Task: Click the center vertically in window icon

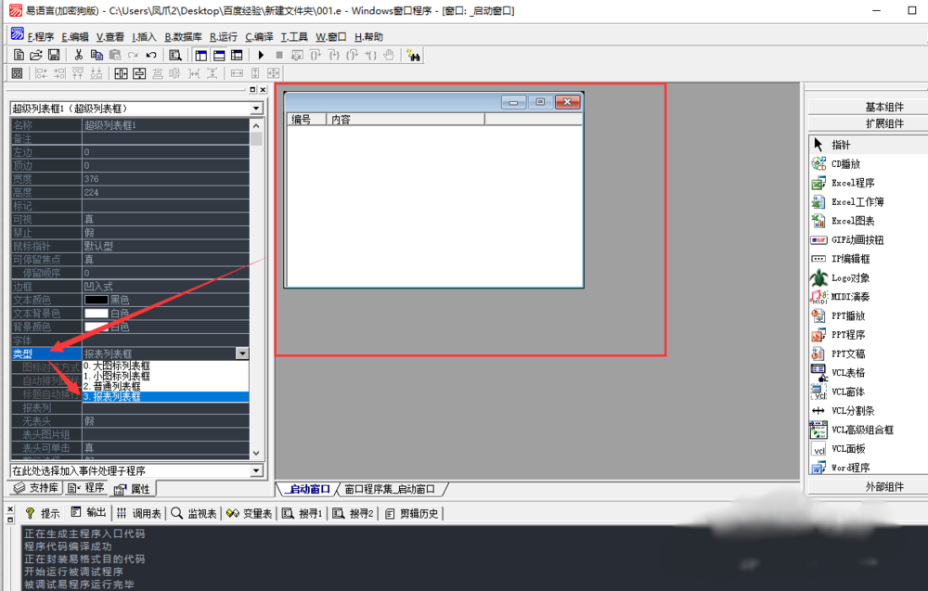Action: (x=139, y=73)
